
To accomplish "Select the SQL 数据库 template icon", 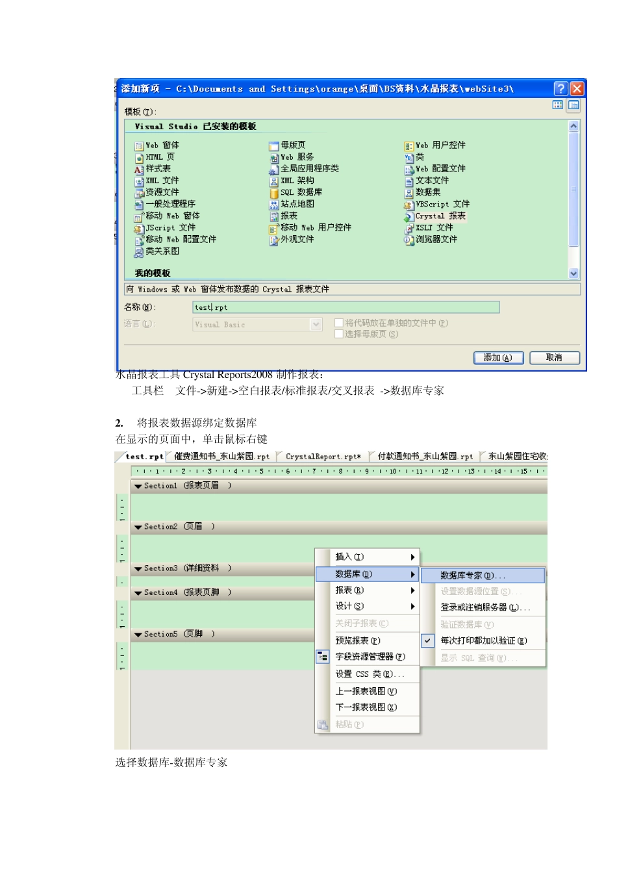I will tap(274, 193).
